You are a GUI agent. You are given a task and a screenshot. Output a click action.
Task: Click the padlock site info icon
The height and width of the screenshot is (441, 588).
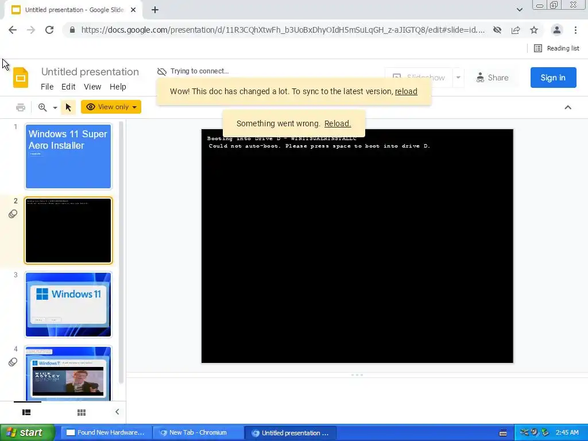pyautogui.click(x=72, y=30)
